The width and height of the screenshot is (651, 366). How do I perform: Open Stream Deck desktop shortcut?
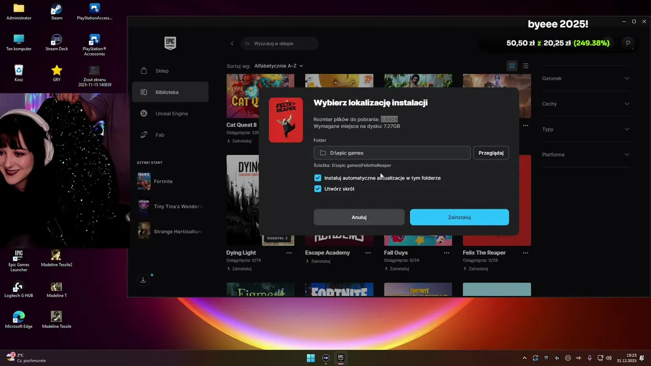click(57, 43)
